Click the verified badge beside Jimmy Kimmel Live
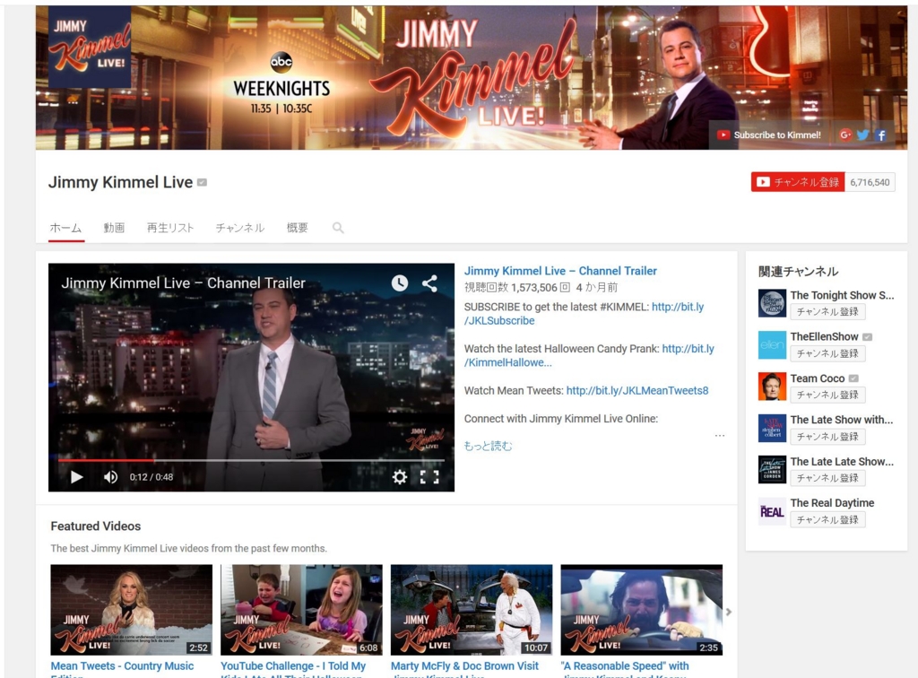This screenshot has width=918, height=678. (202, 183)
